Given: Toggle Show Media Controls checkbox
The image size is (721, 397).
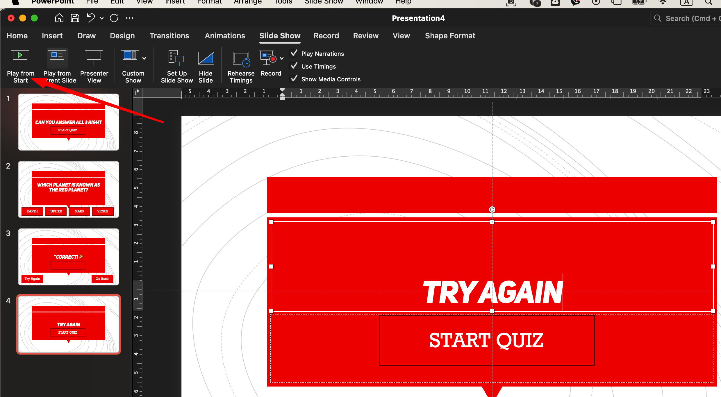Looking at the screenshot, I should click(294, 79).
